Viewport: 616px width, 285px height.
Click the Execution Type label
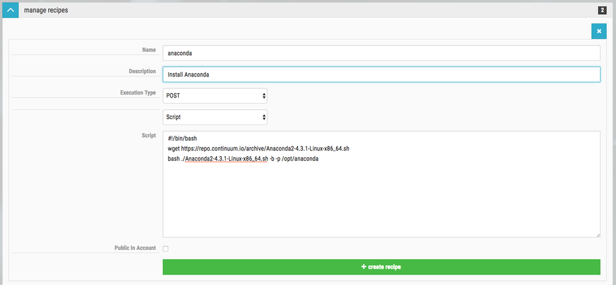138,93
